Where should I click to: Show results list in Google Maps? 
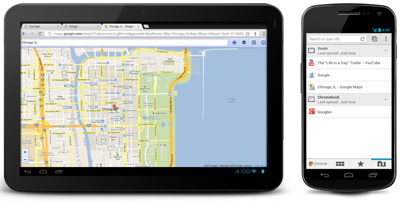[254, 43]
